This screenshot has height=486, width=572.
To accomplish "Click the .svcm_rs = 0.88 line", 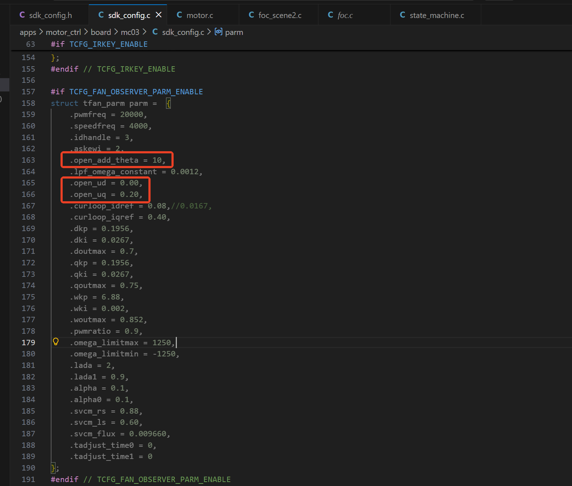I will click(x=106, y=411).
